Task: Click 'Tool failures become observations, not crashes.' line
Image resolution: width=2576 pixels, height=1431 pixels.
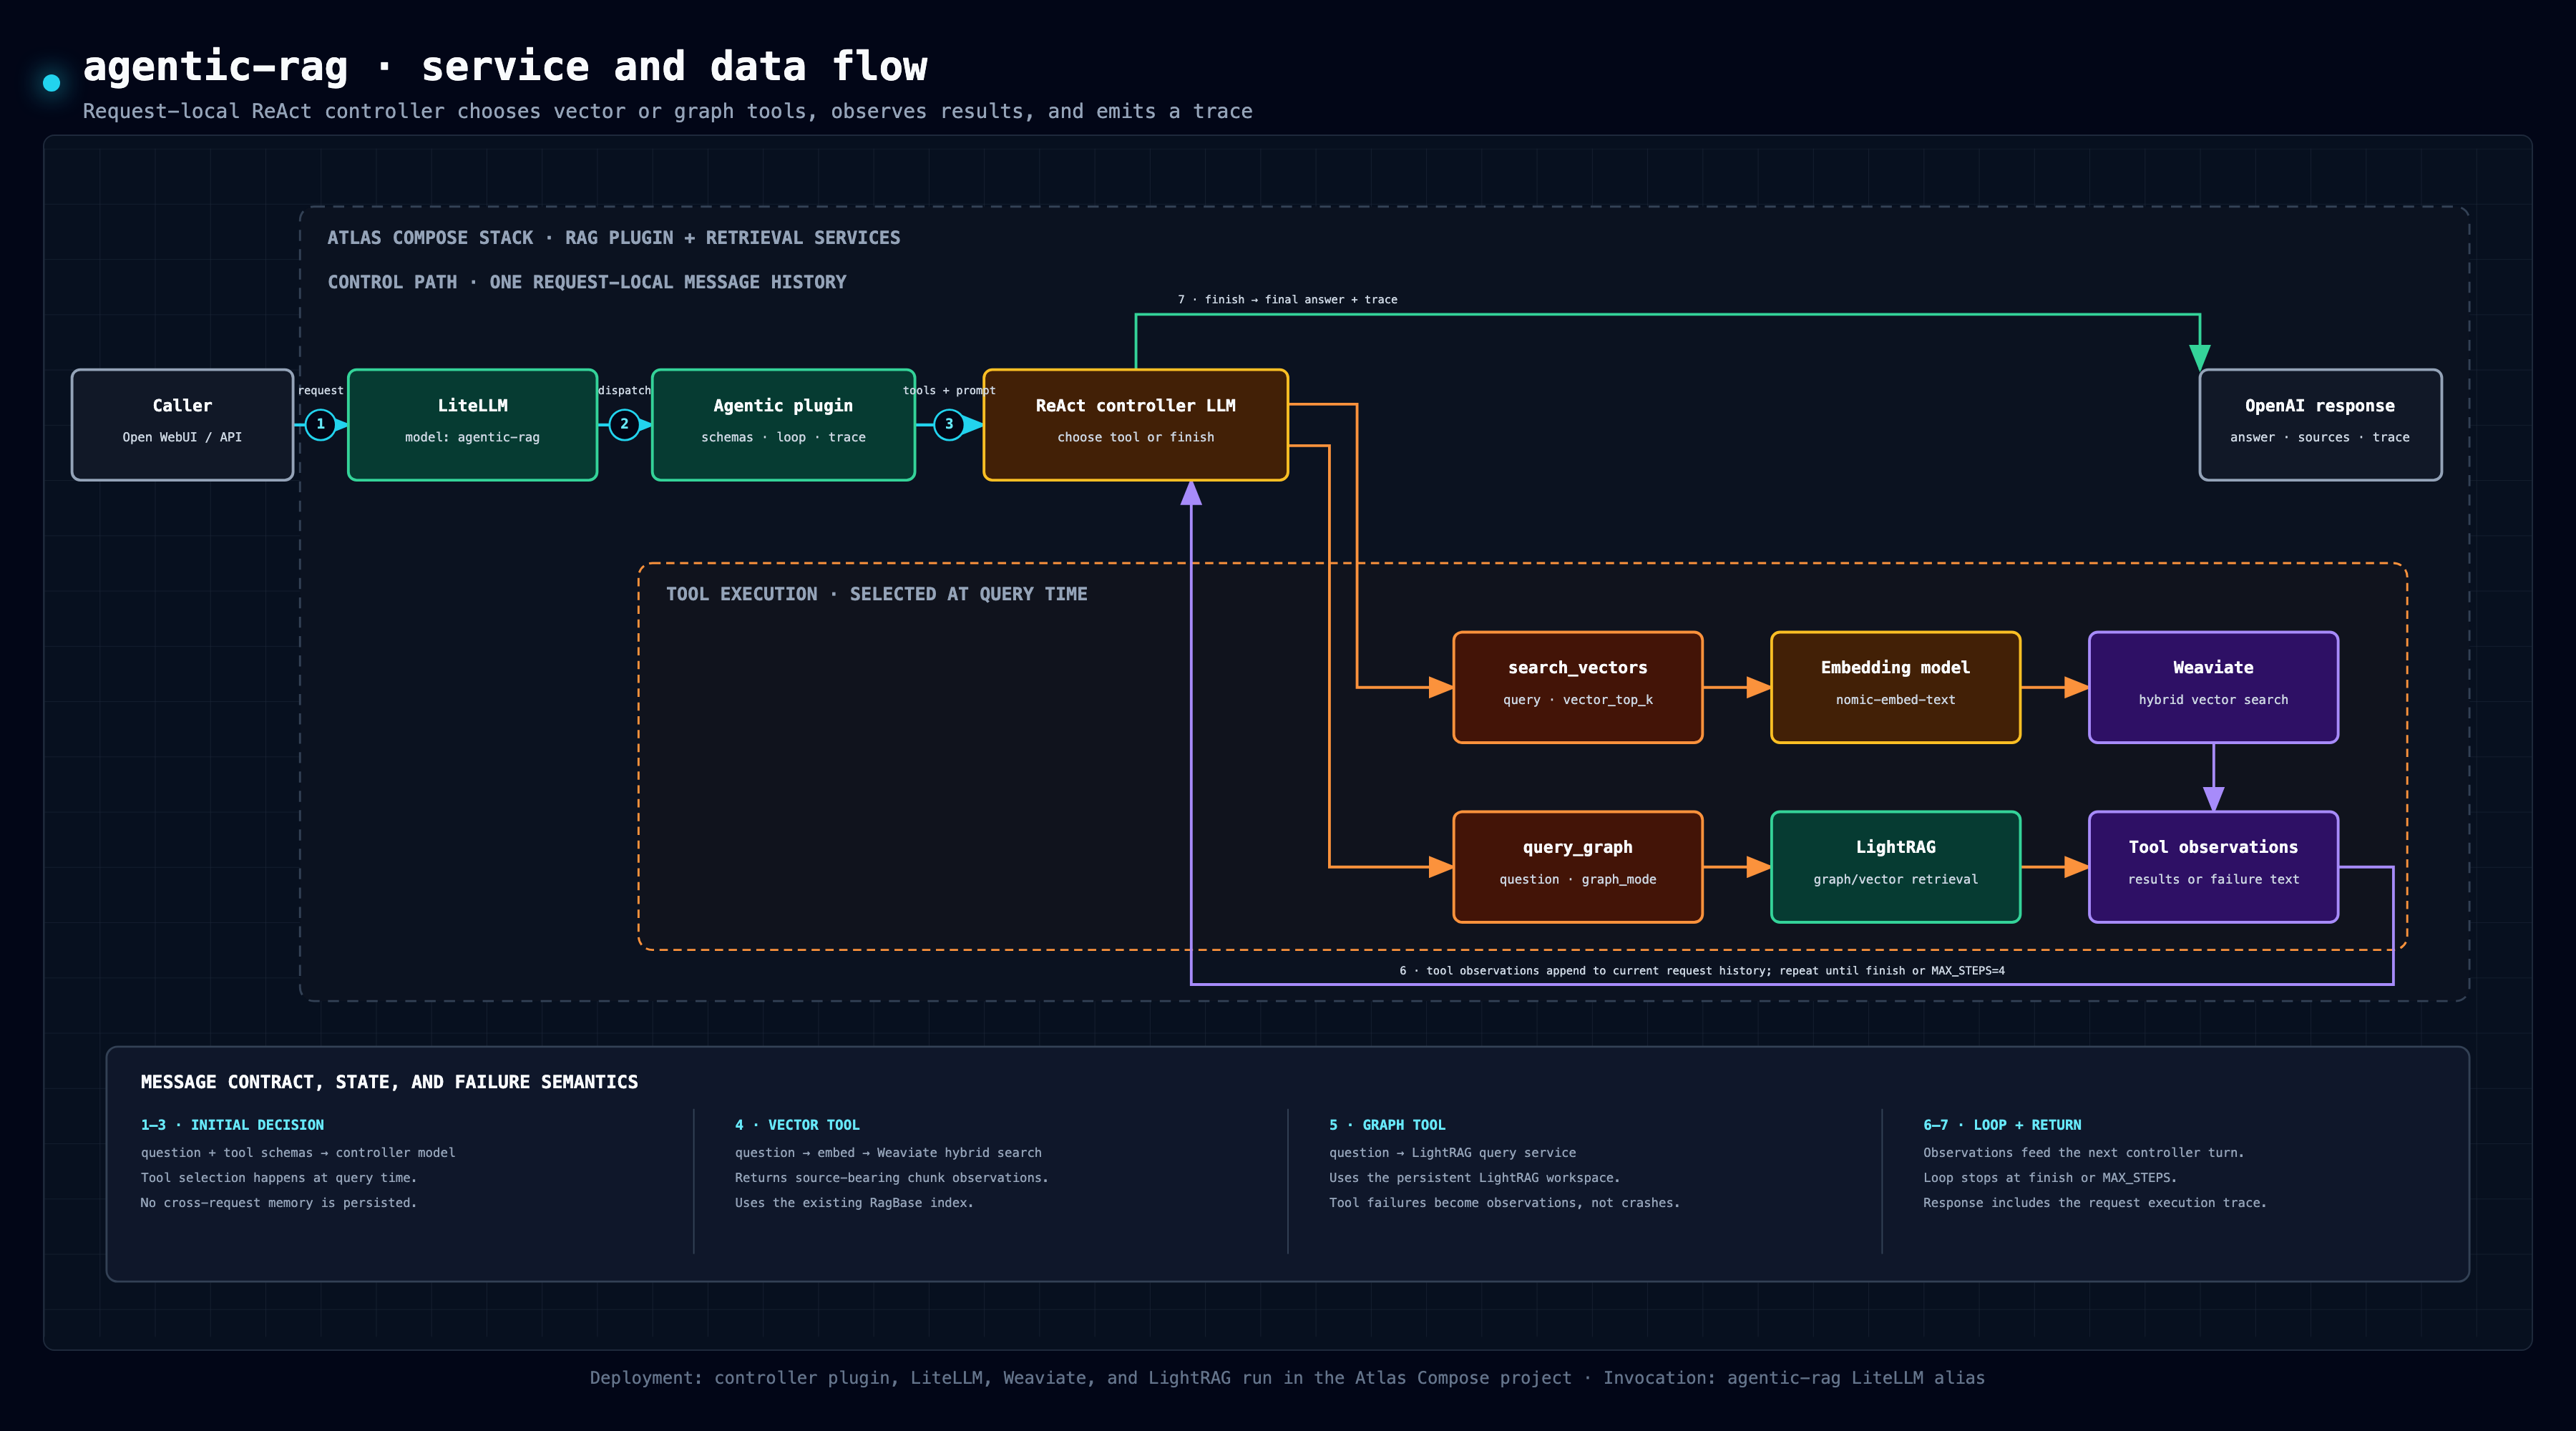Action: click(x=1504, y=1203)
